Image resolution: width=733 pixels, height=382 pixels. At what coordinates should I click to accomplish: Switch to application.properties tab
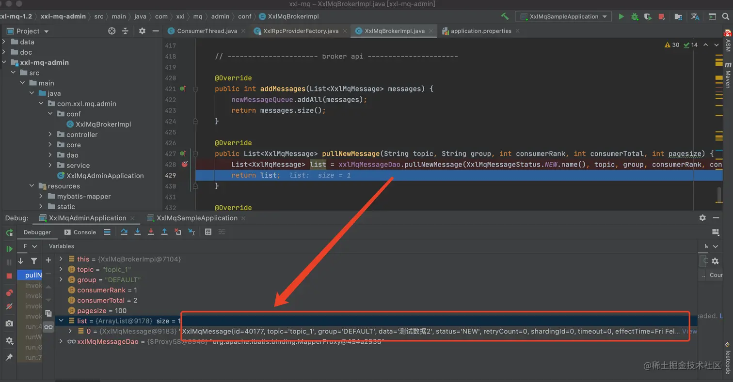[481, 31]
